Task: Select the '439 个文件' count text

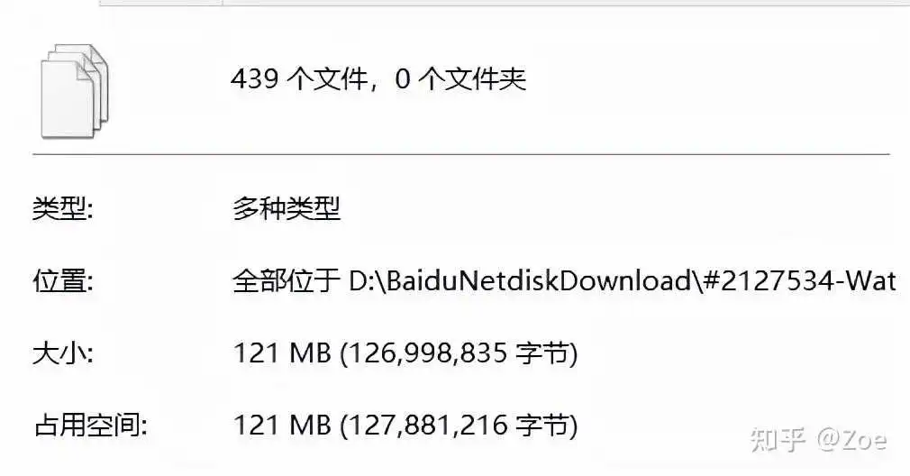Action: 299,79
